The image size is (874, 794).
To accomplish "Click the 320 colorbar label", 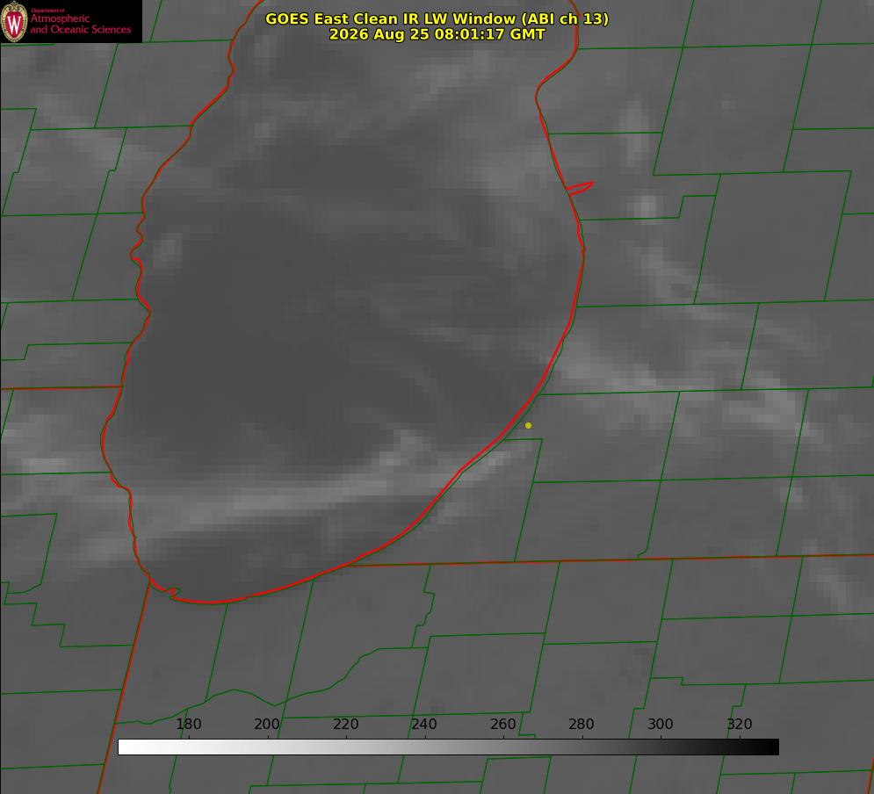I will (740, 724).
